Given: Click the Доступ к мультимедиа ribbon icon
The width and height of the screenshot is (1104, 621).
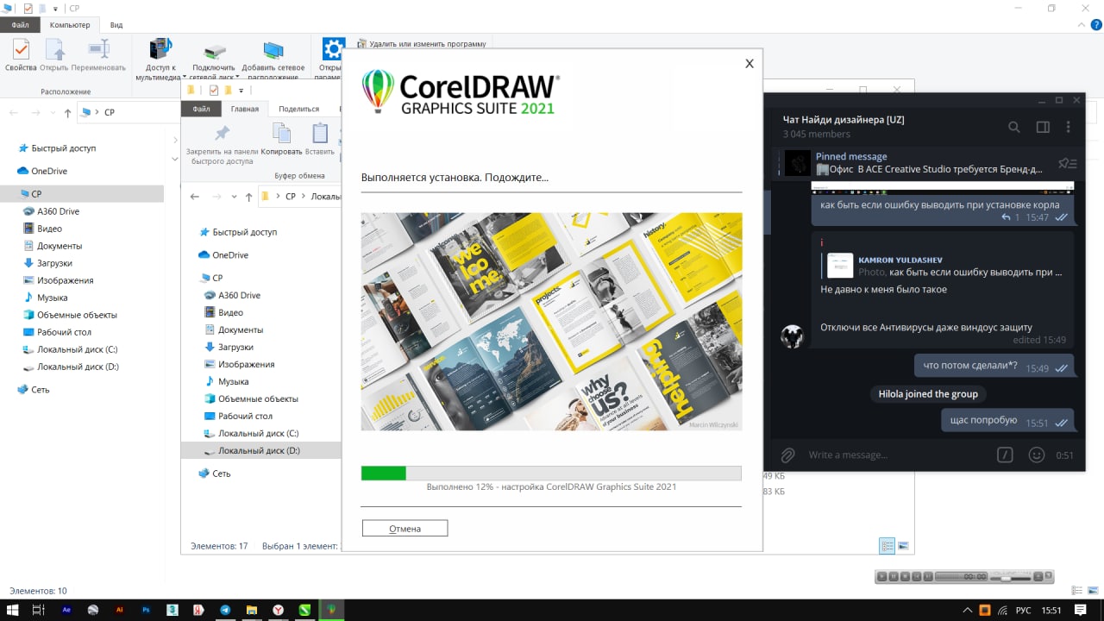Looking at the screenshot, I should 160,59.
